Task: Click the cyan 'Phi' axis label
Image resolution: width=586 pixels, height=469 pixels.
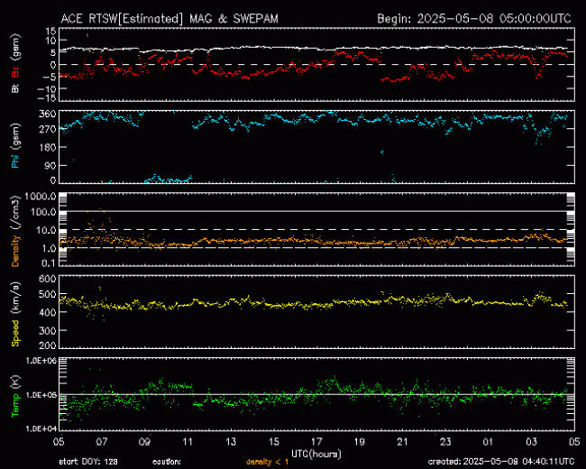Action: (15, 161)
